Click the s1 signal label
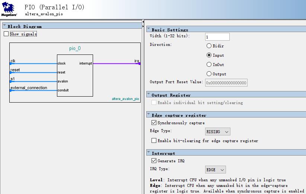306x194 pixels. coord(13,79)
